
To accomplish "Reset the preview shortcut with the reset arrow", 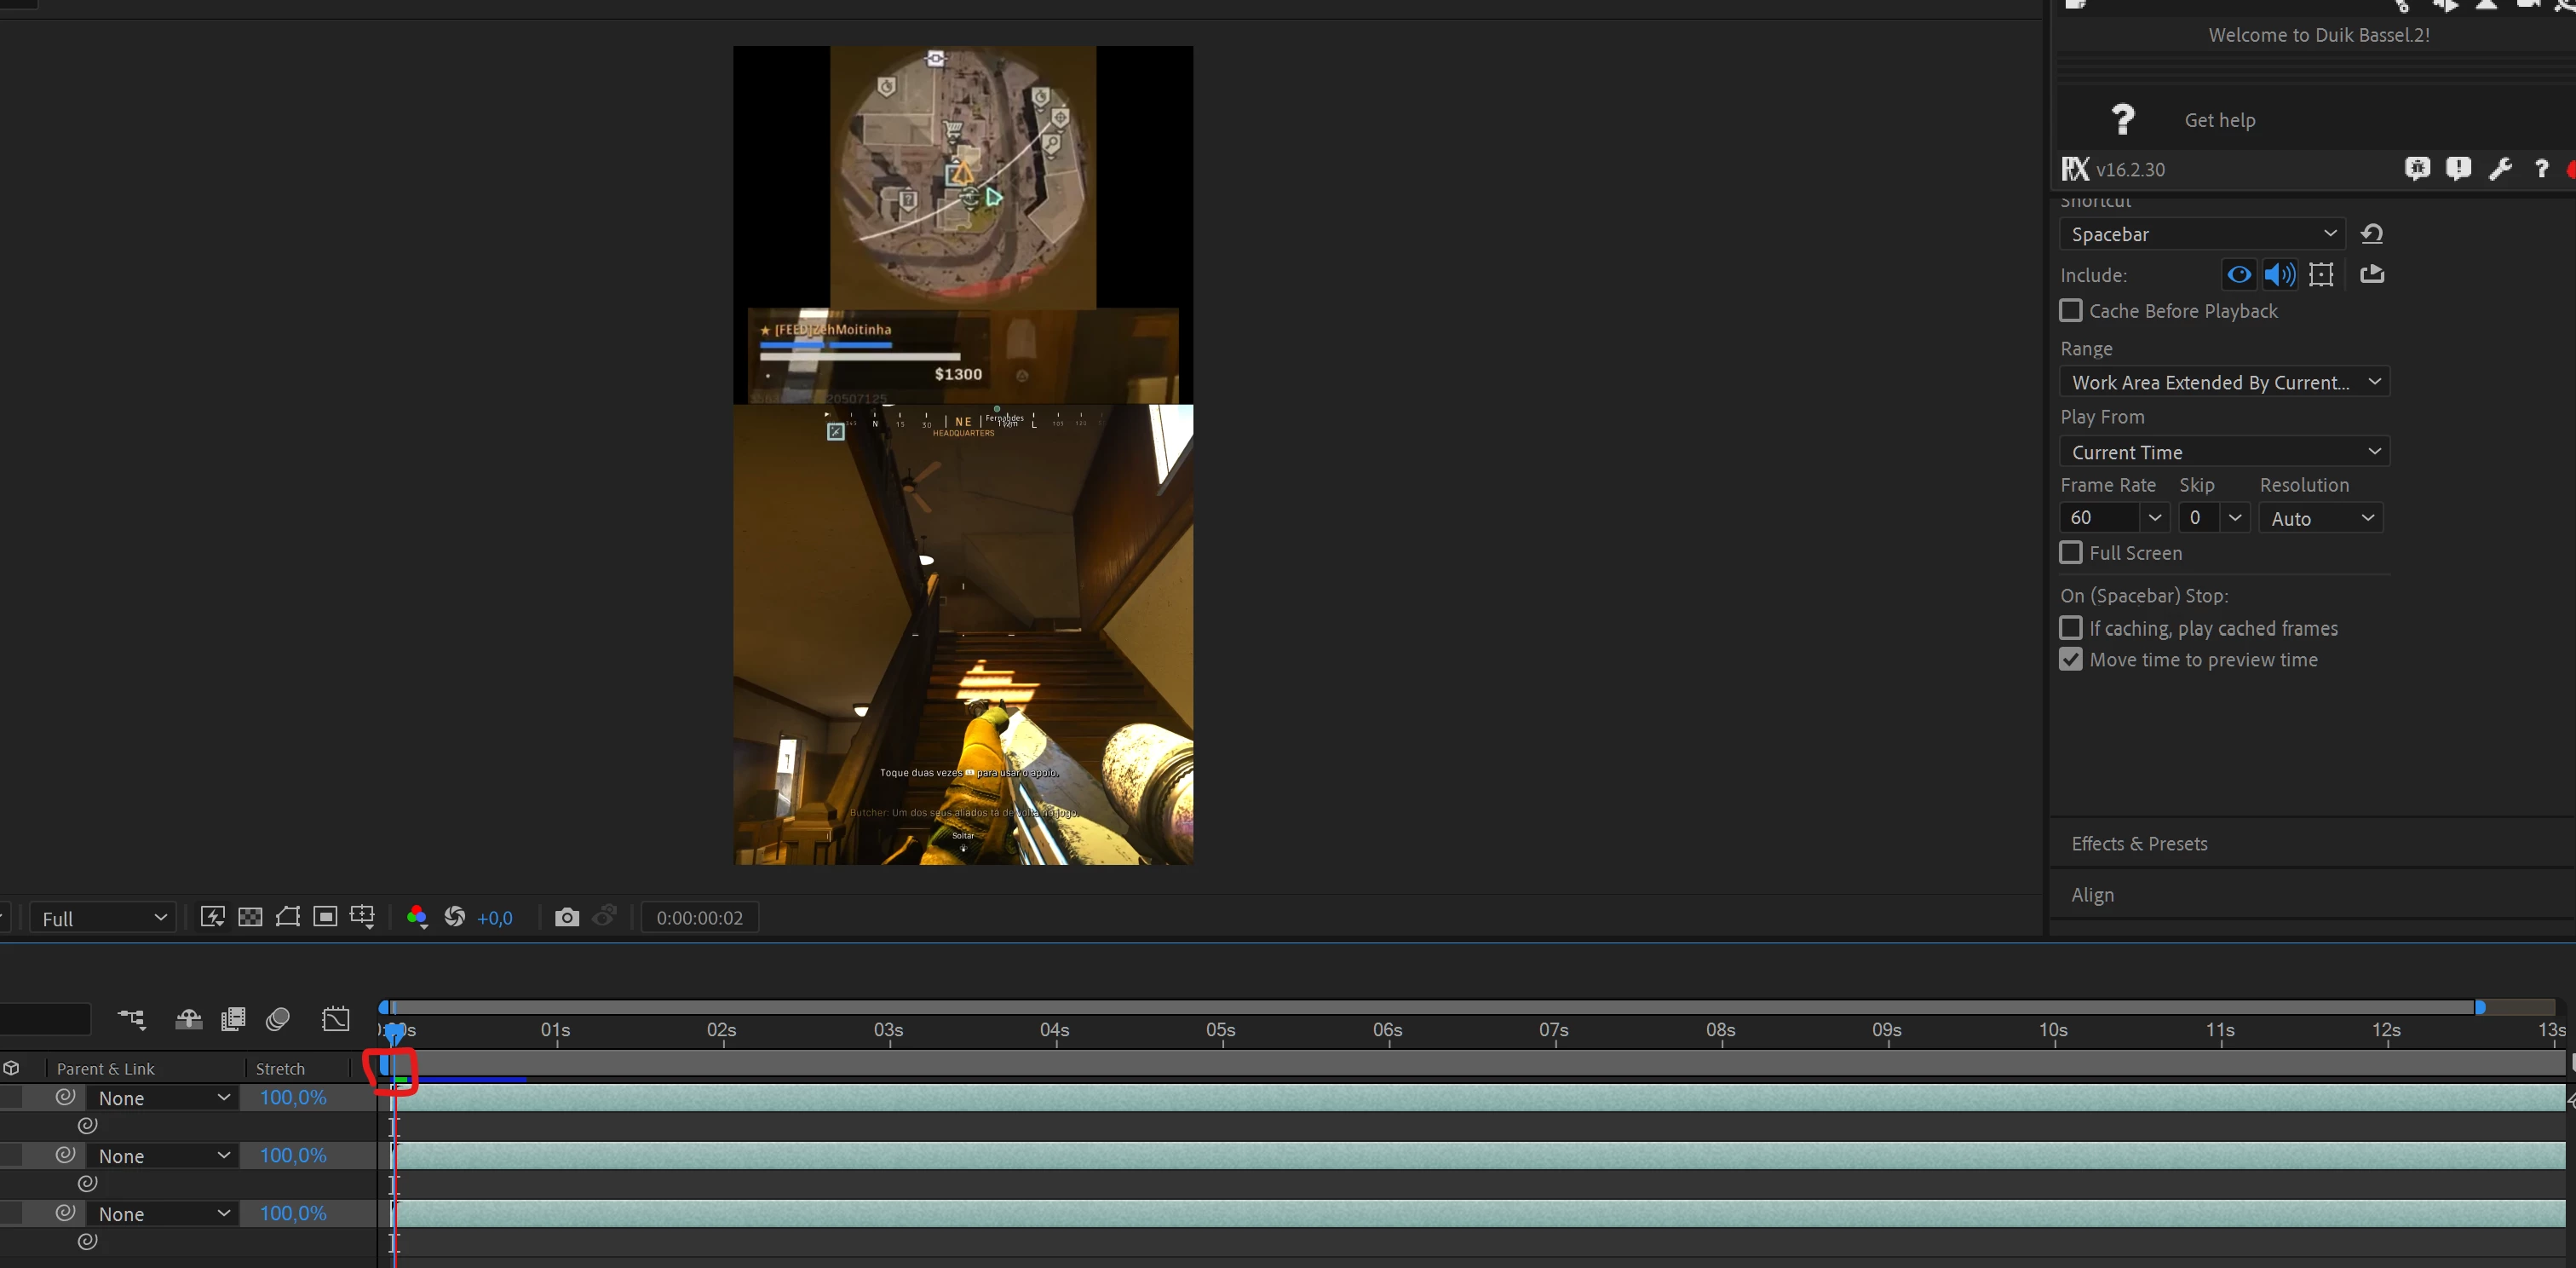I will coord(2371,234).
